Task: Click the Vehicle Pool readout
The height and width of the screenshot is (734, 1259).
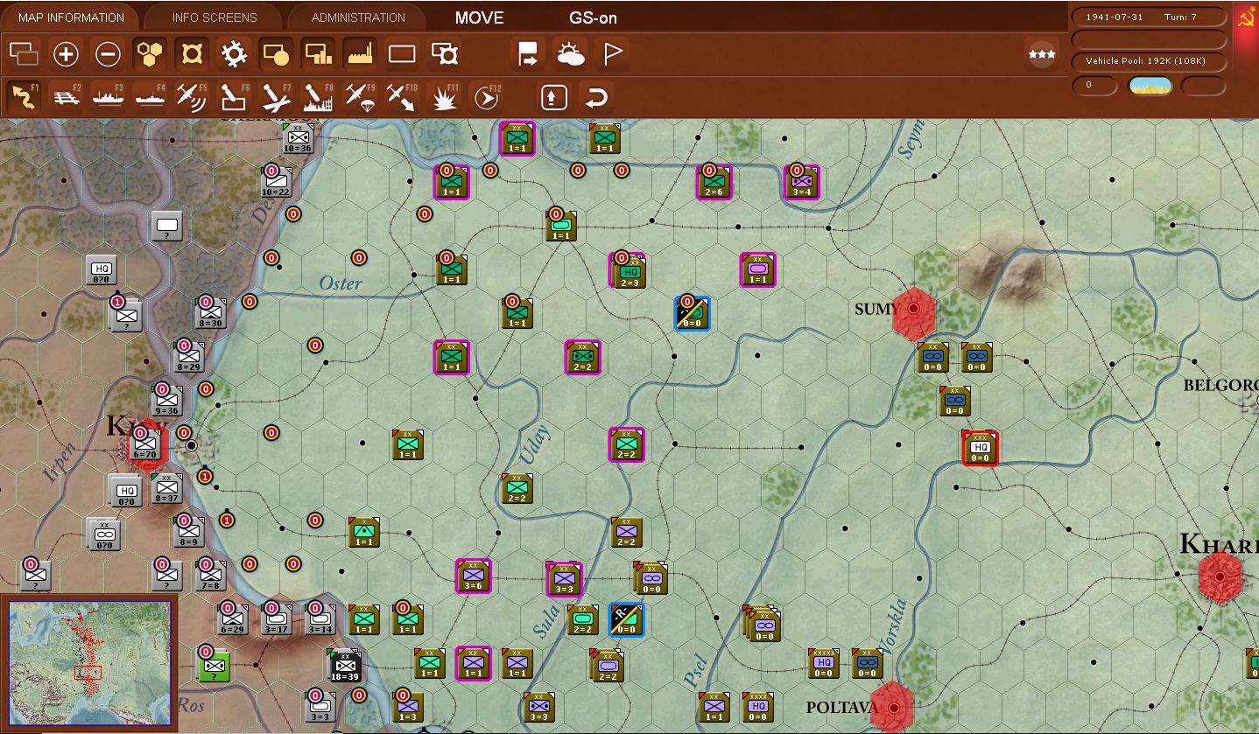Action: coord(1149,60)
